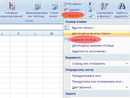This screenshot has width=130, height=98.
Task: Click the Find and Select binoculars icon
Action: (121, 6)
